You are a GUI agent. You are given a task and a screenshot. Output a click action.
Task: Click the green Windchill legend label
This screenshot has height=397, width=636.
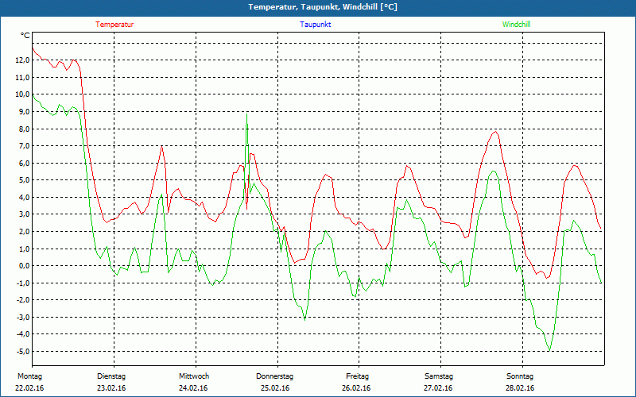(x=516, y=25)
